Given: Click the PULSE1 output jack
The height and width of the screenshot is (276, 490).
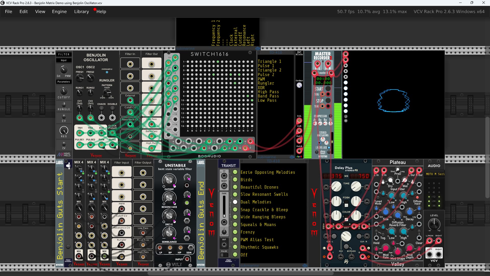Looking at the screenshot, I should tap(80, 145).
